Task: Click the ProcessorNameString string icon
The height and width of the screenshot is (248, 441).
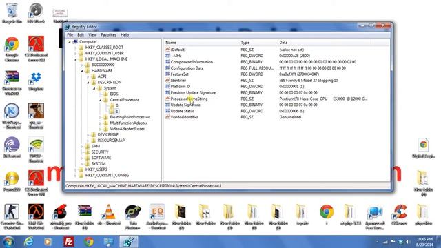Action: pos(167,99)
